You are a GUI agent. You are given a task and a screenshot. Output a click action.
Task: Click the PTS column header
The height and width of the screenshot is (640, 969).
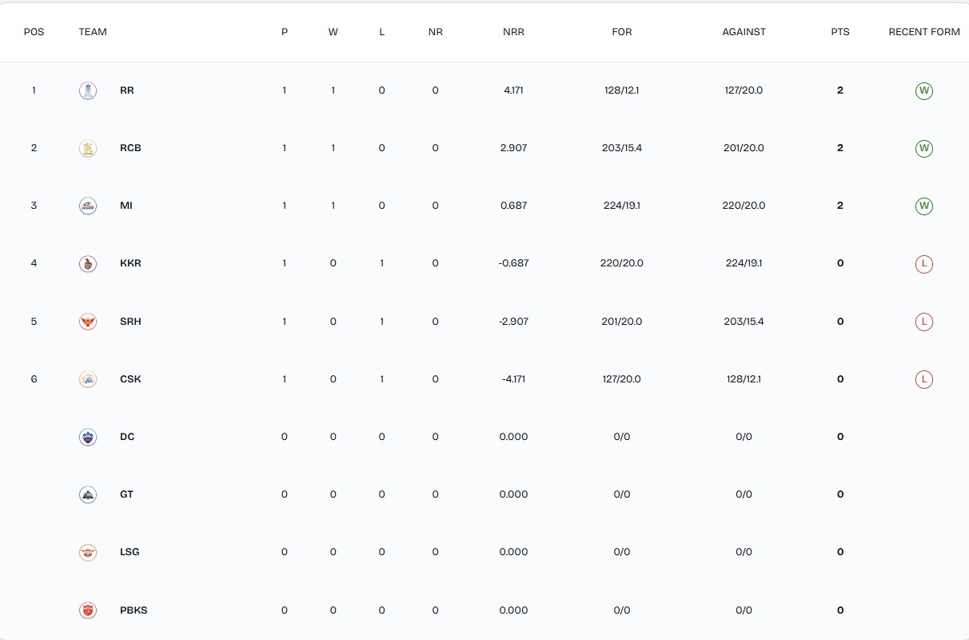click(x=839, y=32)
